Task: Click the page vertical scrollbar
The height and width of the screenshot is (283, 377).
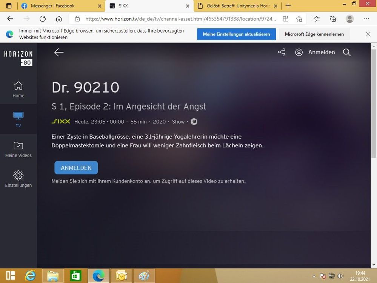Action: [x=374, y=104]
